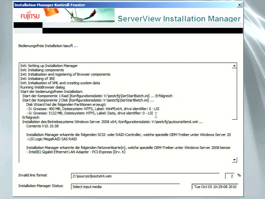Click the window title bar text
This screenshot has width=265, height=199.
(x=49, y=5)
